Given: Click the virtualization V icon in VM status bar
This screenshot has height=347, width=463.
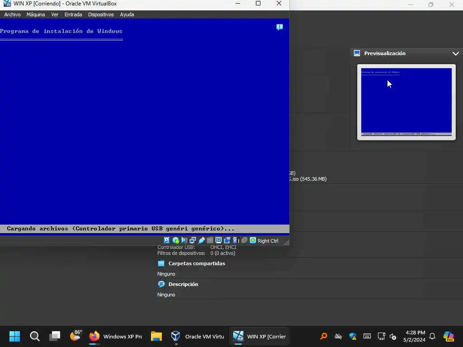Looking at the screenshot, I should pyautogui.click(x=235, y=240).
